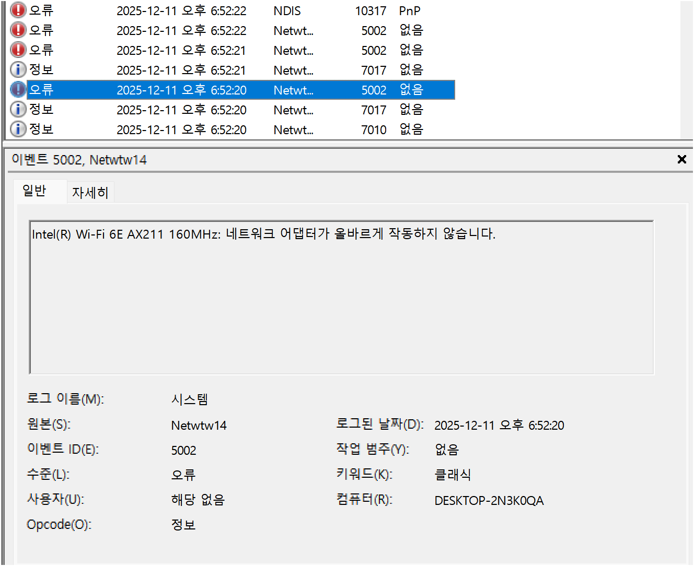Screen dimensions: 694x566
Task: Click the Netwtw14 source value in details
Action: (199, 424)
